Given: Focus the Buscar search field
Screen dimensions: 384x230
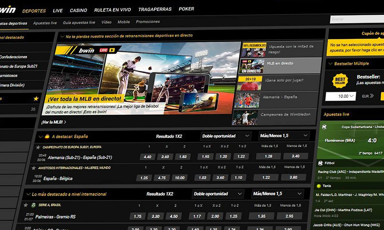Looking at the screenshot, I should pos(357,19).
